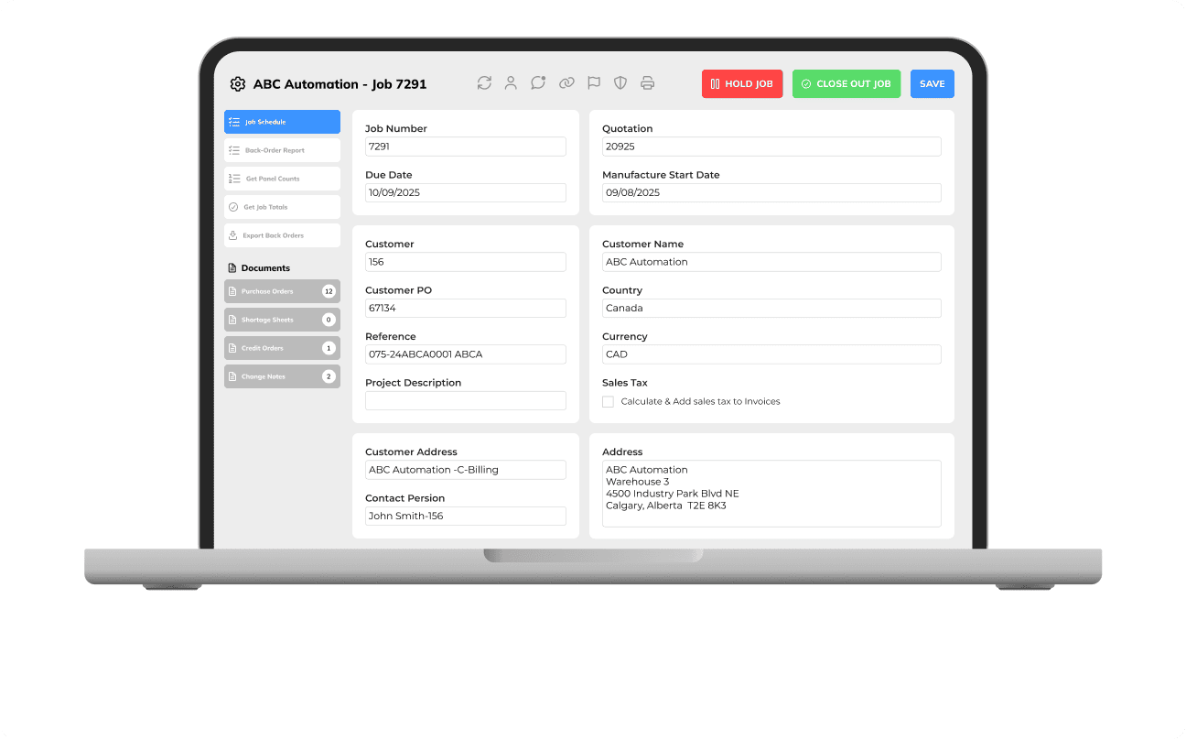Click the Contact Persion field John Smith-156

466,516
